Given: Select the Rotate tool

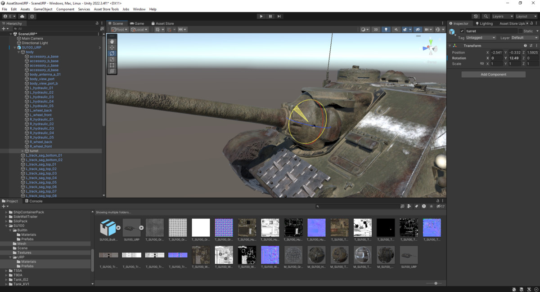Looking at the screenshot, I should pyautogui.click(x=112, y=53).
